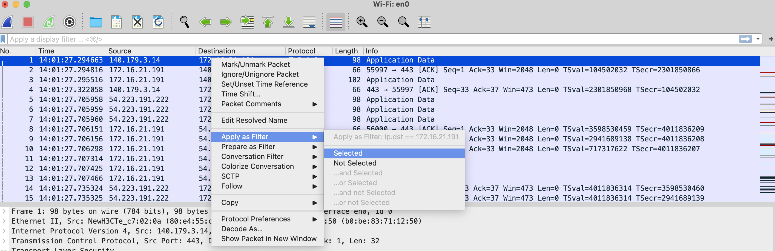The image size is (775, 251).
Task: Sort by Source column header
Action: point(151,51)
